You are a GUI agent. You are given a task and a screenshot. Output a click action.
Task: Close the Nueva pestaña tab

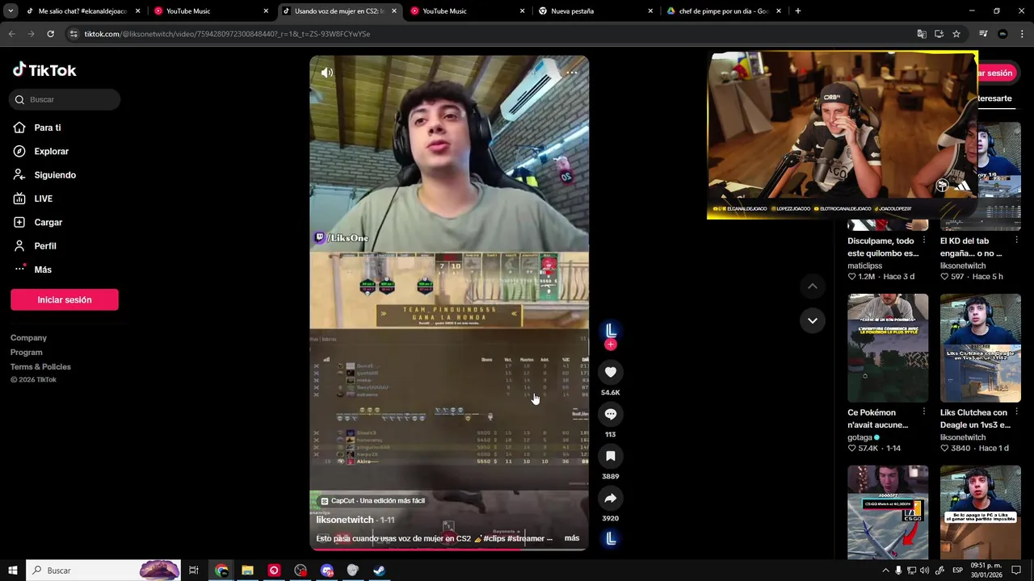click(x=650, y=11)
